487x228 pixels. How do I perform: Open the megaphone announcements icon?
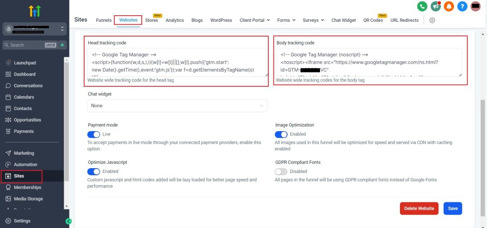(x=436, y=6)
